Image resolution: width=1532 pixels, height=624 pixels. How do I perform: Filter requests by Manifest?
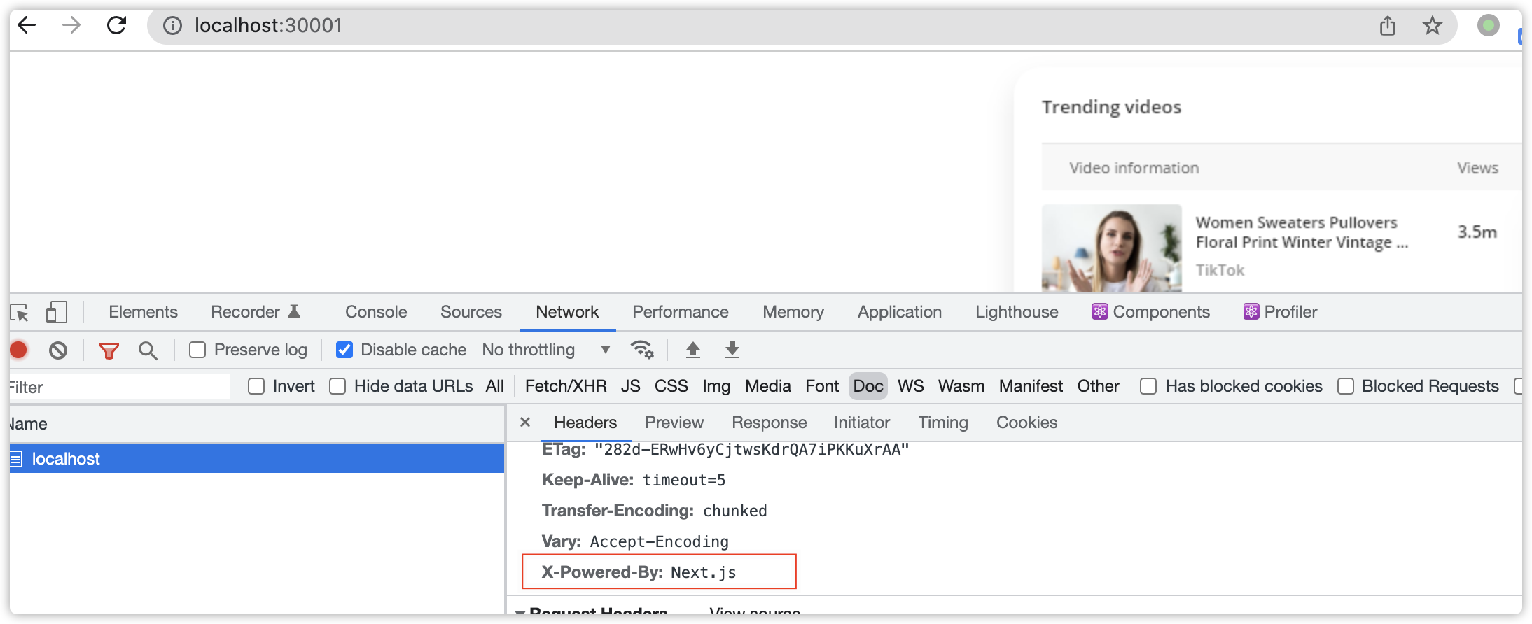click(x=1031, y=386)
